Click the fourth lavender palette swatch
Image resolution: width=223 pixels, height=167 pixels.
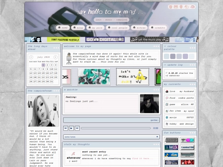(x=185, y=56)
